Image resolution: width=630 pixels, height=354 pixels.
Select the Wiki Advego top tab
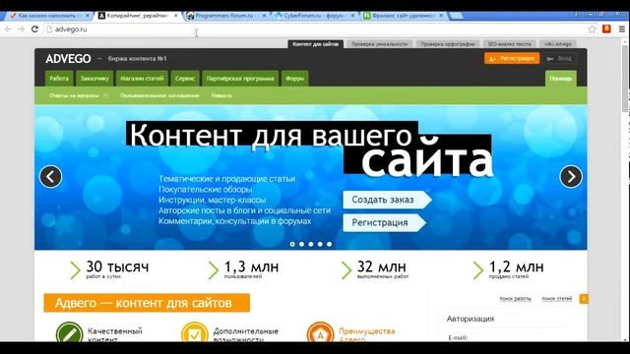pyautogui.click(x=558, y=44)
